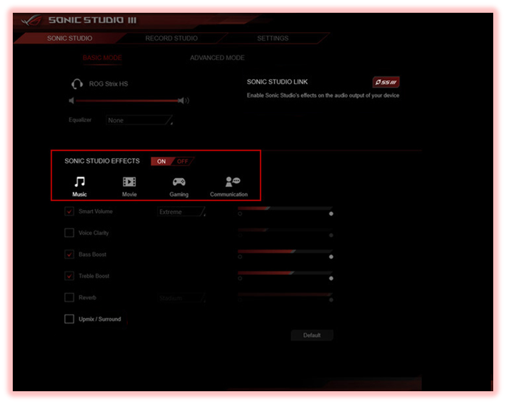Click the Default button
The width and height of the screenshot is (506, 404).
click(312, 335)
